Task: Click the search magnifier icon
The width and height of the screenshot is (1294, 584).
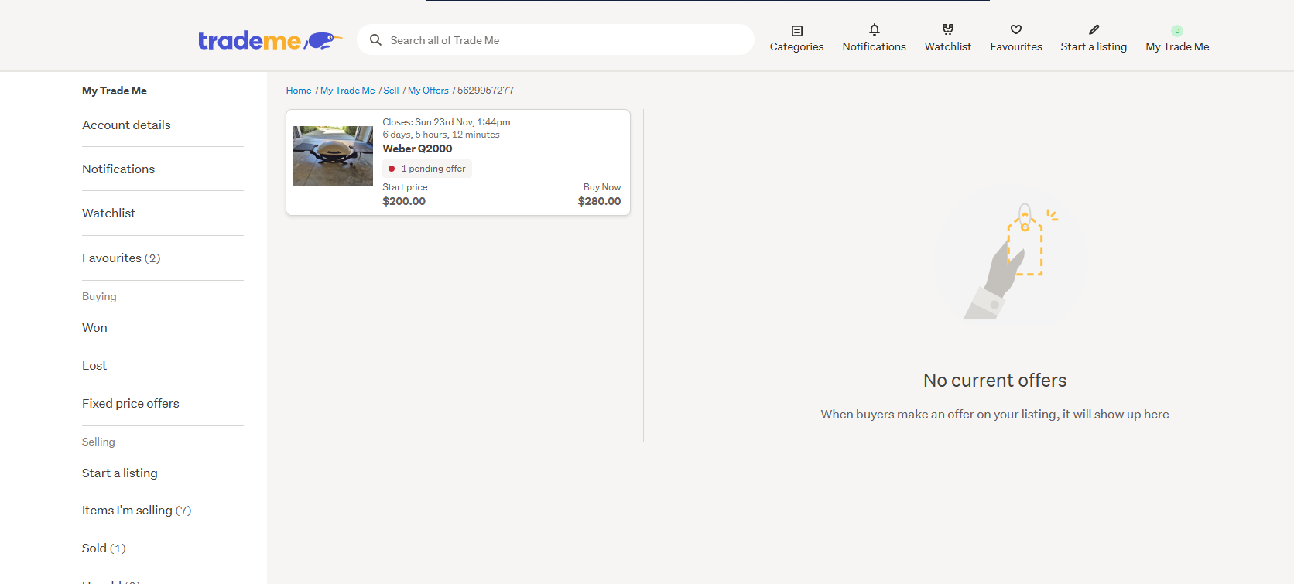Action: point(375,40)
